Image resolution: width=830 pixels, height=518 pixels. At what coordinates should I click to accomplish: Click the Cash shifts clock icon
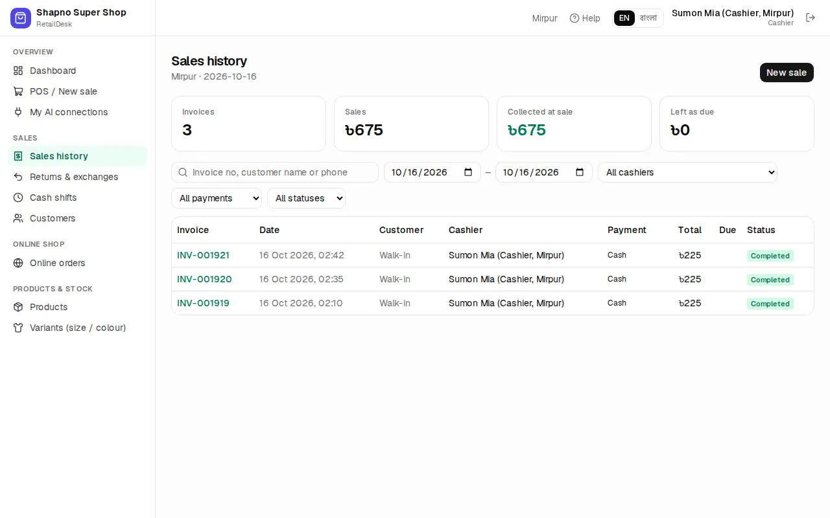[18, 197]
